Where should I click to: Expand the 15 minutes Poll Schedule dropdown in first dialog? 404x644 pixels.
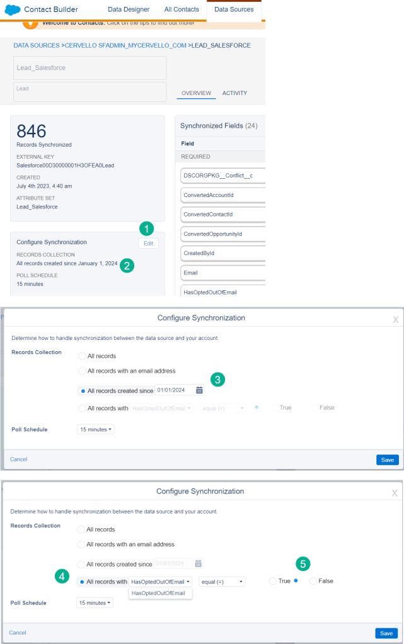(x=96, y=429)
